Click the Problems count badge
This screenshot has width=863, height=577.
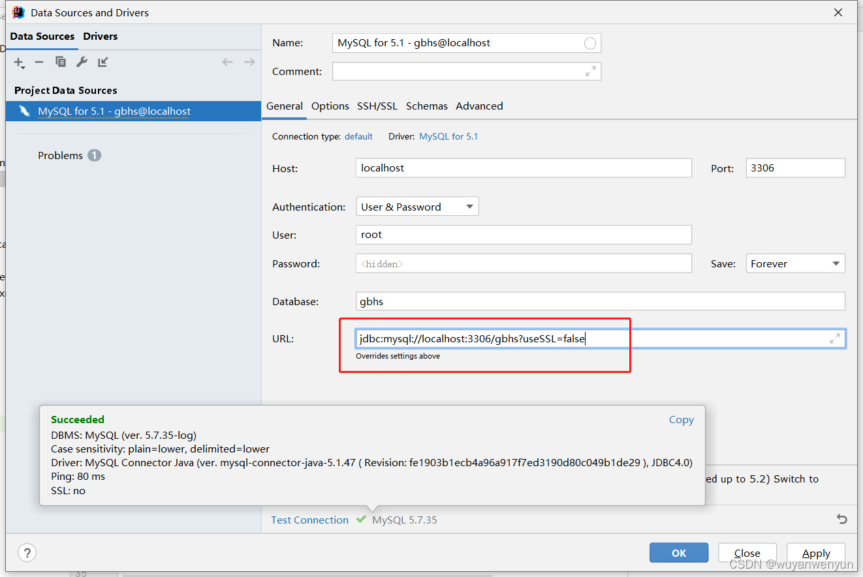(95, 155)
